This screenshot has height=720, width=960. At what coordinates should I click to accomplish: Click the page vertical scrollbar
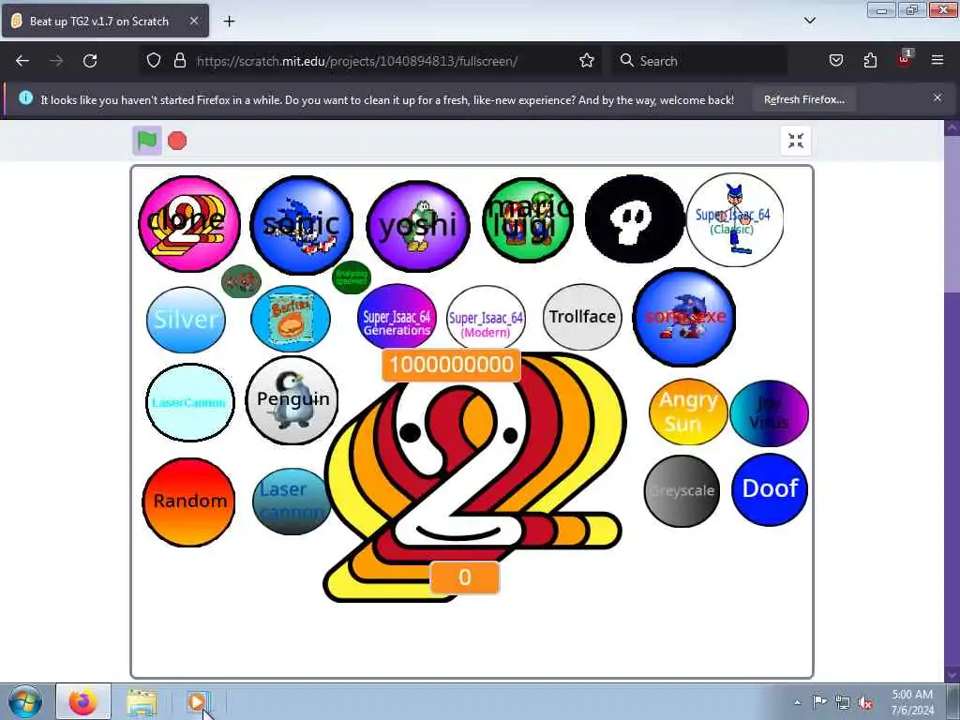pyautogui.click(x=952, y=400)
